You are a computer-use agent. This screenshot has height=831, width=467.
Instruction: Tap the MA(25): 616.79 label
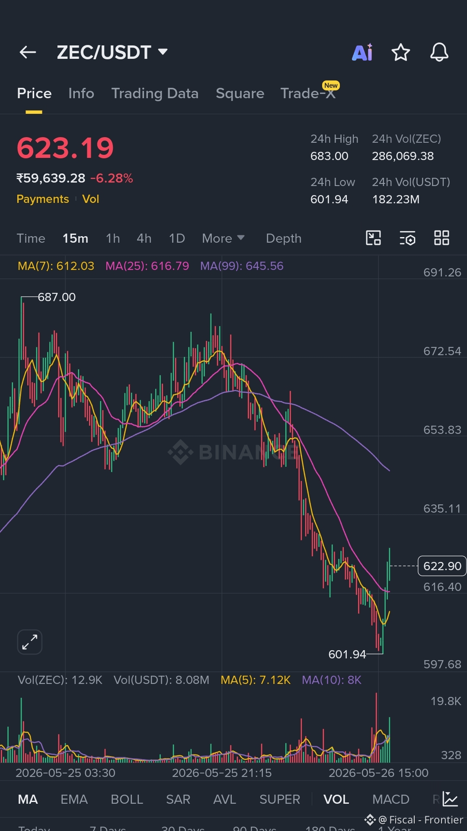147,266
